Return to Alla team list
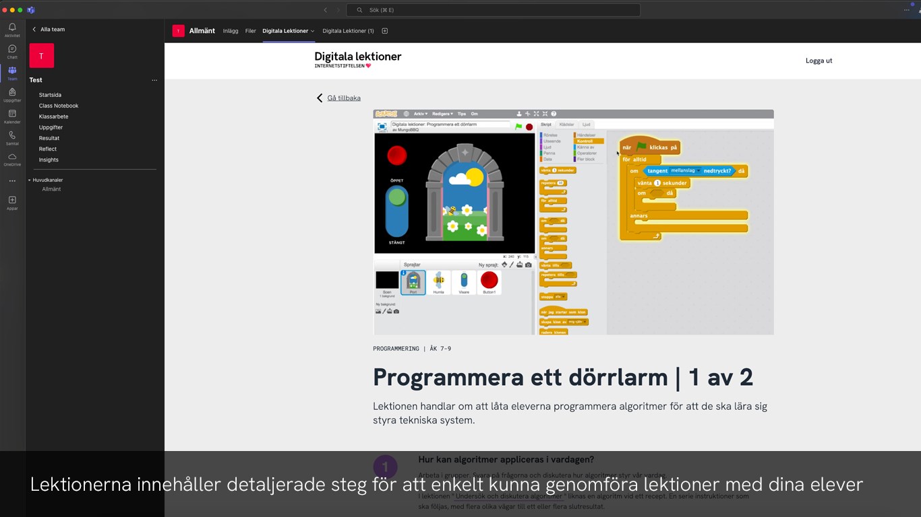921x517 pixels. point(49,30)
